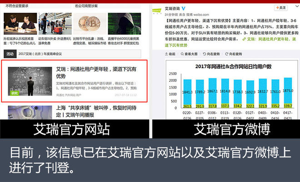Viewport: 300px width, 182px height.
Task: Click the 名公司高管涉案 headline text
Action: (x=86, y=6)
